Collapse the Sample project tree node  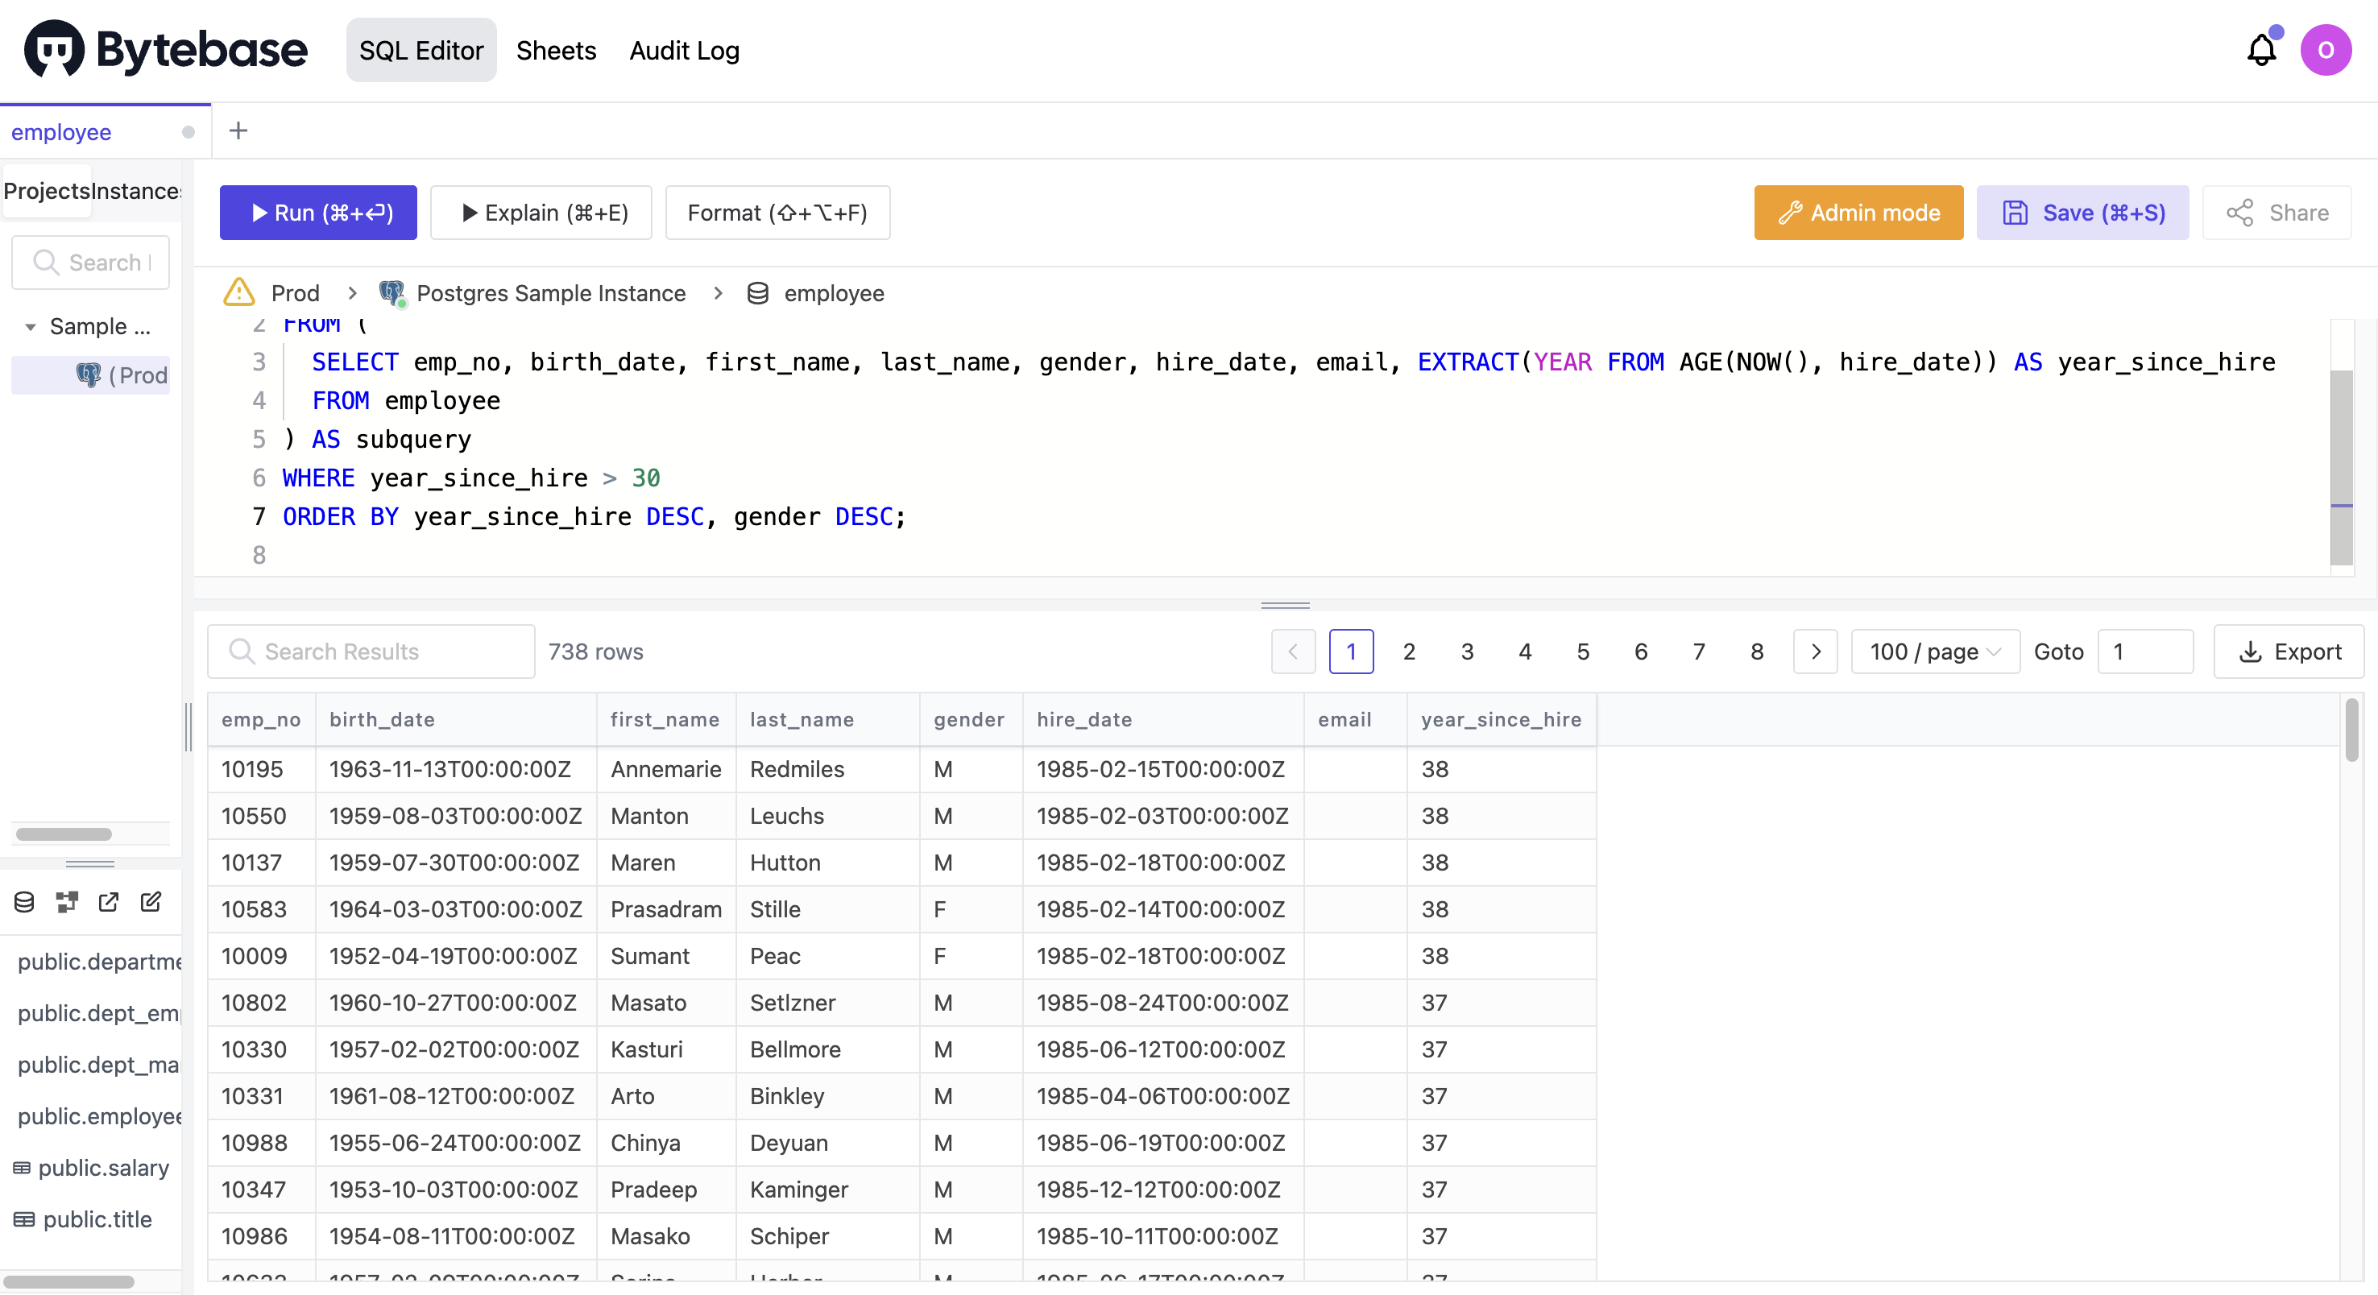pyautogui.click(x=31, y=326)
